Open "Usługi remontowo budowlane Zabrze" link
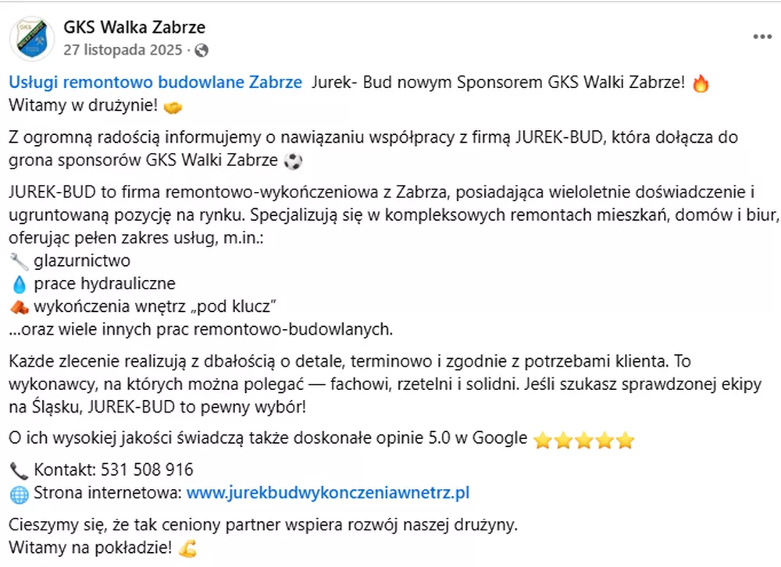The width and height of the screenshot is (781, 567). (x=155, y=83)
